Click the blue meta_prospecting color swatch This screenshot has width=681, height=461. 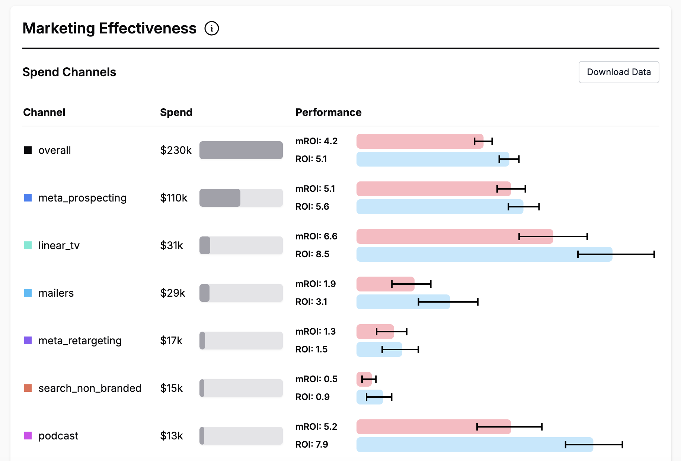28,198
